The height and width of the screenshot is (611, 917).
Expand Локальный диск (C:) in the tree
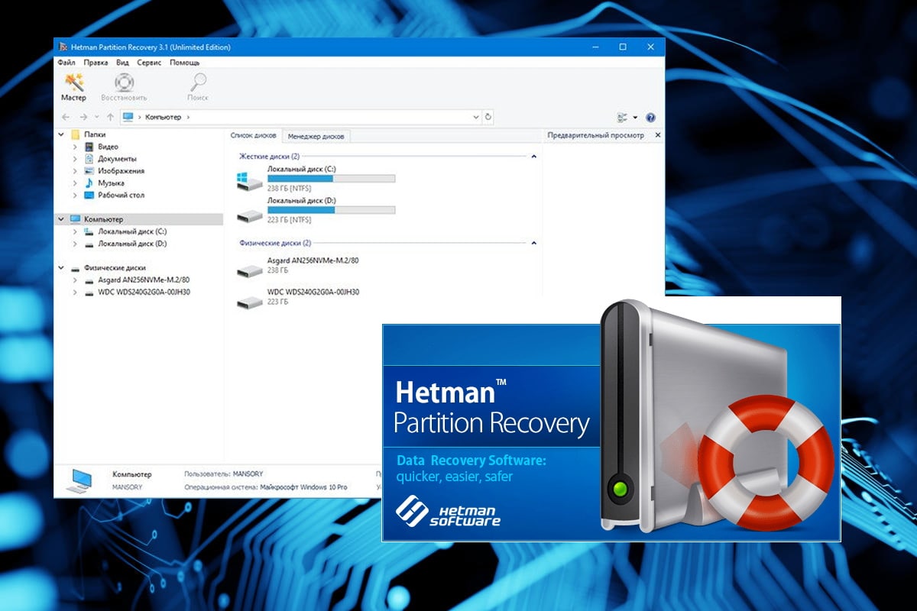point(75,231)
